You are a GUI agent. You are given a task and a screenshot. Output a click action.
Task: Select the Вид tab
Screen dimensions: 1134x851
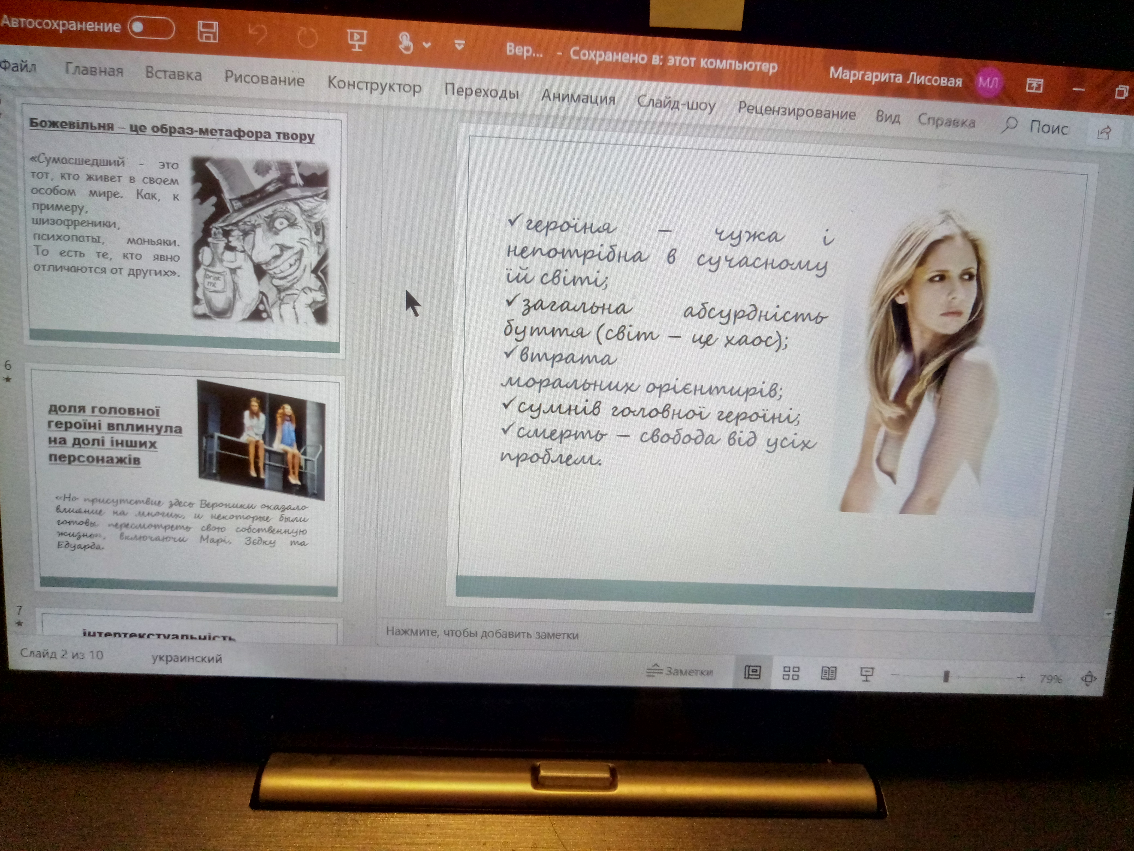pyautogui.click(x=888, y=117)
